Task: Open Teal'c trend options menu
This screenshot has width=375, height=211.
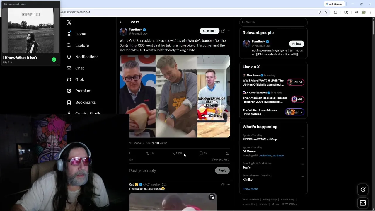Action: [302, 164]
